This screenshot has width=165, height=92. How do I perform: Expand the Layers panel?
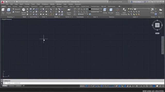tap(135, 17)
